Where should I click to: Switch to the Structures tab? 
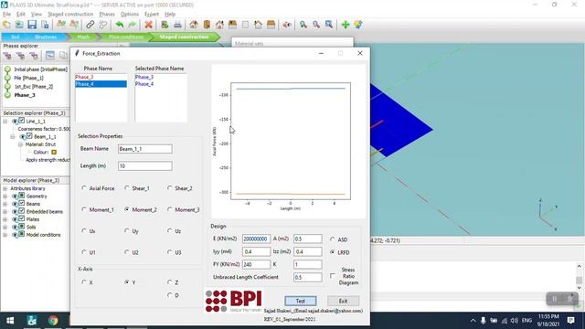[46, 37]
